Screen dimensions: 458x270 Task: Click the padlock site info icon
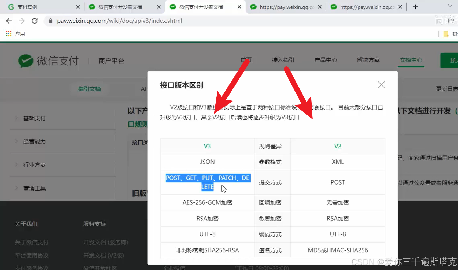coord(50,21)
